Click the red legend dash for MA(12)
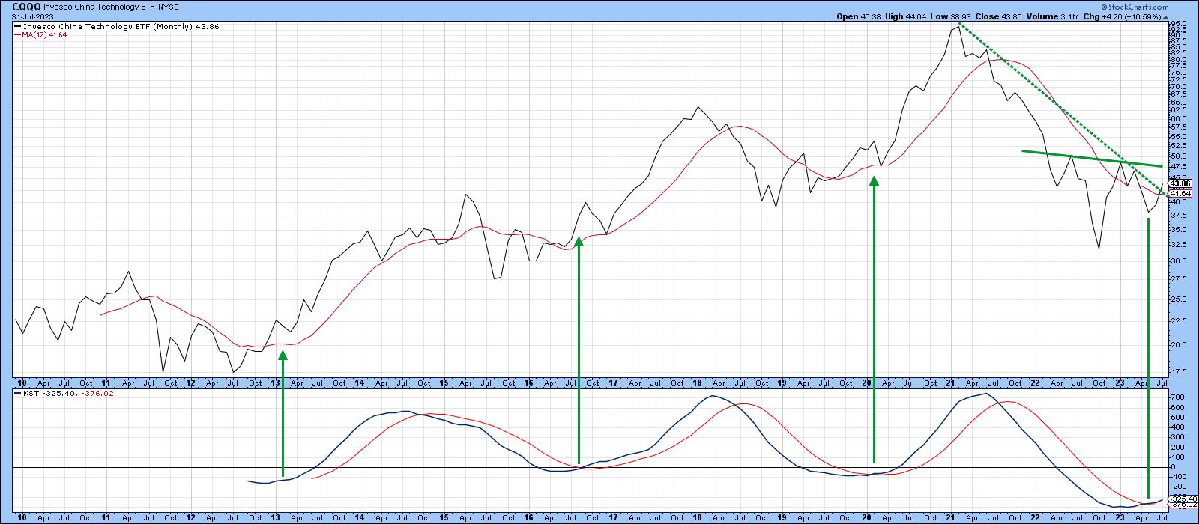 pyautogui.click(x=17, y=34)
